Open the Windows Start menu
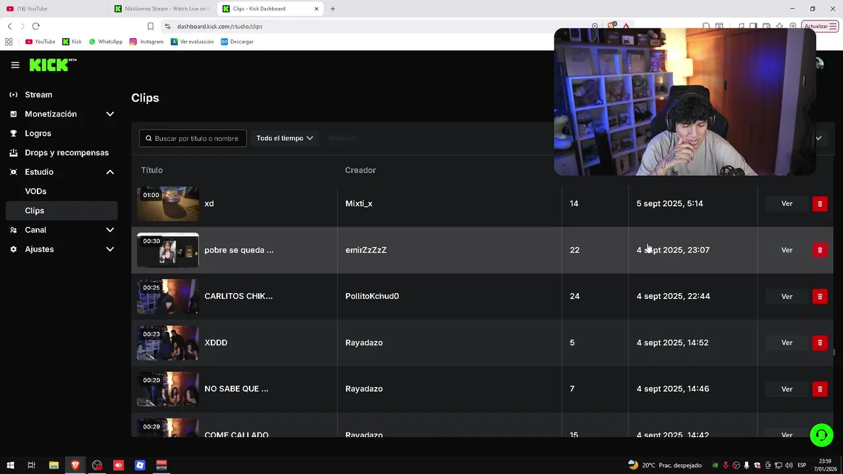This screenshot has height=474, width=843. 11,465
